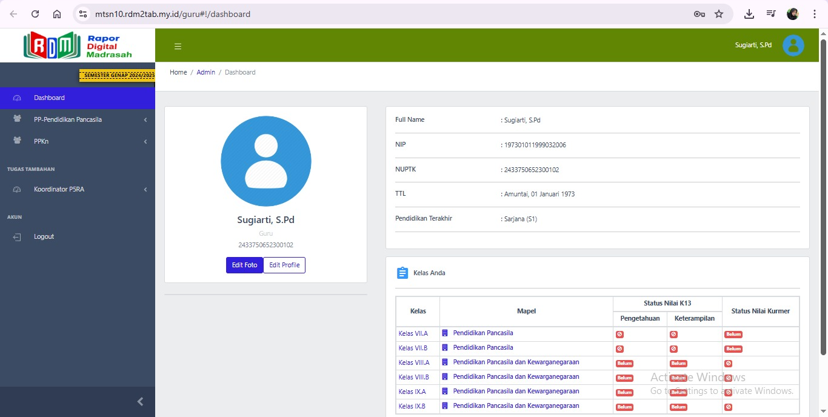Select Dashboard in the sidebar
Image resolution: width=828 pixels, height=417 pixels.
pos(49,98)
